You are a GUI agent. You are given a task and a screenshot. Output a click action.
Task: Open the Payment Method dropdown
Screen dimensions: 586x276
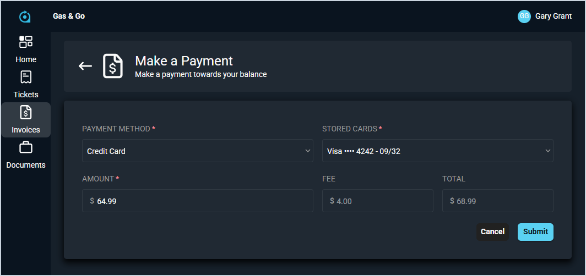pyautogui.click(x=197, y=151)
